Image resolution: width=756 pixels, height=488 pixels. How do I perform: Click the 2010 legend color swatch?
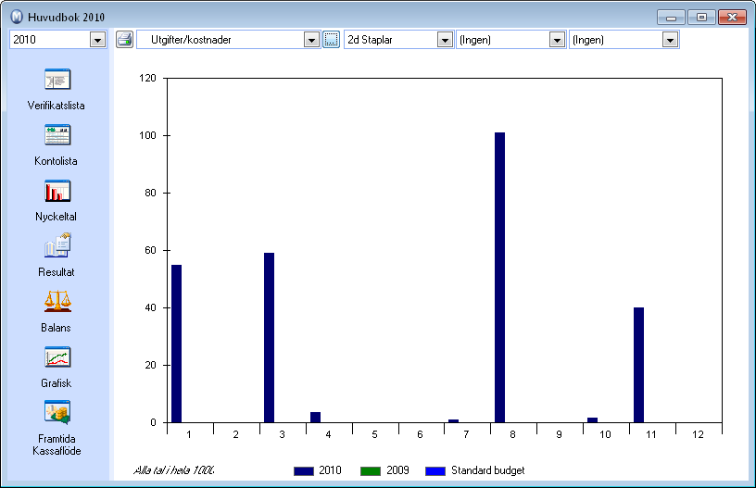click(x=304, y=471)
